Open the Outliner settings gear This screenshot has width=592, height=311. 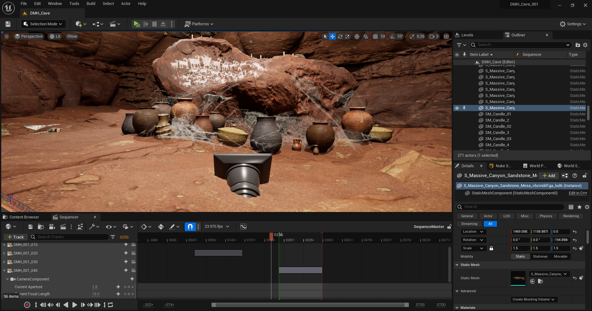(585, 45)
